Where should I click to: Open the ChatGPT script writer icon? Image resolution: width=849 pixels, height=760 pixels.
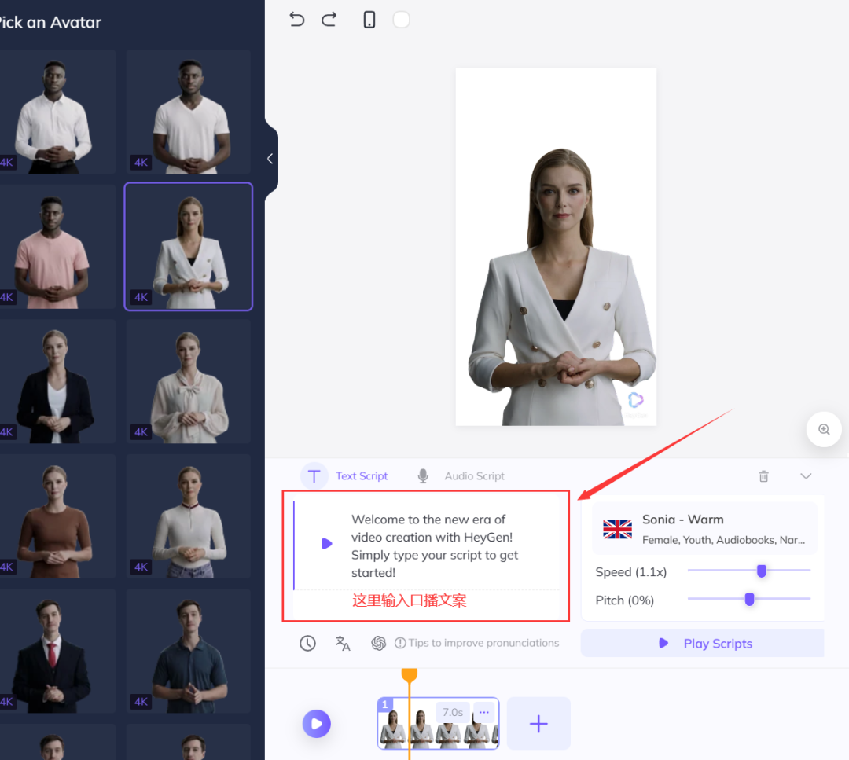(x=378, y=643)
